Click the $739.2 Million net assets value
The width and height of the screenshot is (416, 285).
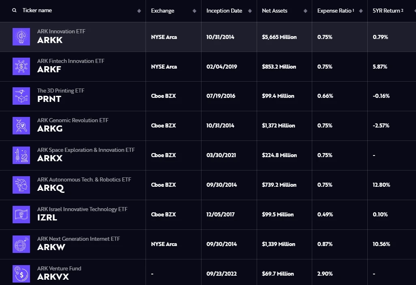pyautogui.click(x=279, y=185)
